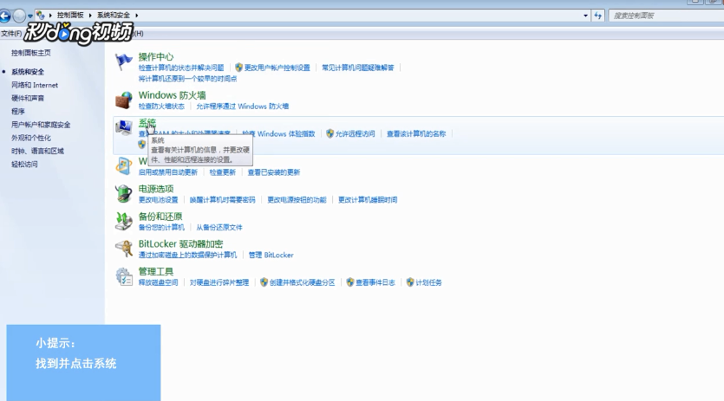The height and width of the screenshot is (401, 724).
Task: Click 允许程序通过 Windows 防火墙
Action: [x=243, y=107]
